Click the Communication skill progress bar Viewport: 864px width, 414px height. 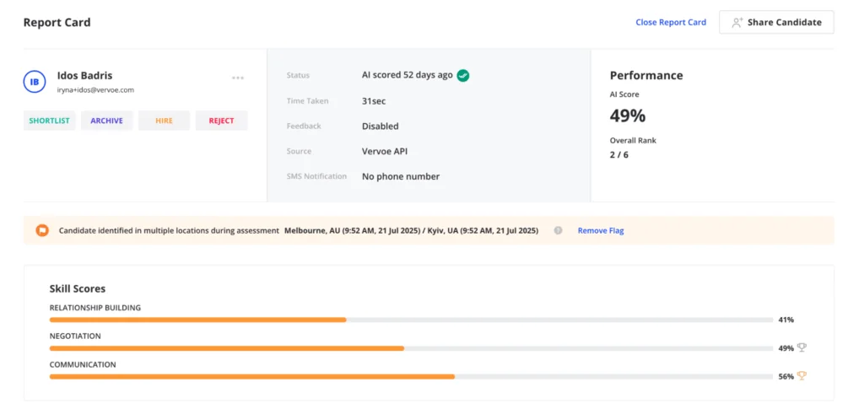(x=411, y=377)
